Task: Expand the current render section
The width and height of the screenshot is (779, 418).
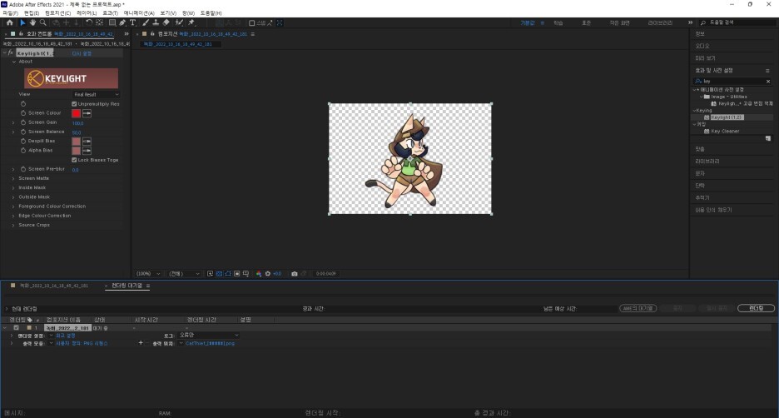Action: tap(7, 309)
